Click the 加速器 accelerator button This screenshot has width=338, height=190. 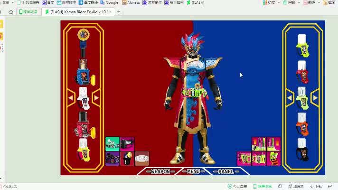pos(296,186)
